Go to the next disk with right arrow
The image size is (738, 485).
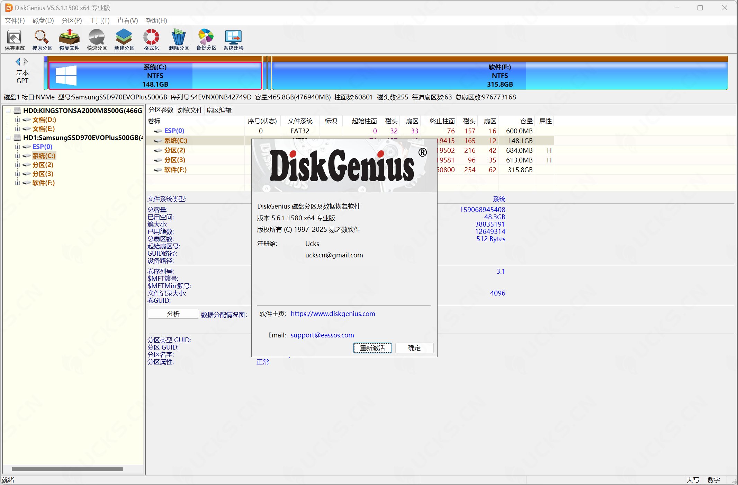[x=26, y=62]
